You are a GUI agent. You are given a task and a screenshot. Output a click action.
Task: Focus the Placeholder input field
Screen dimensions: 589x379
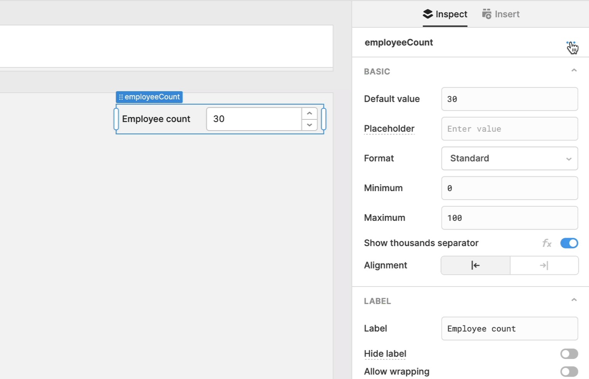pyautogui.click(x=510, y=129)
